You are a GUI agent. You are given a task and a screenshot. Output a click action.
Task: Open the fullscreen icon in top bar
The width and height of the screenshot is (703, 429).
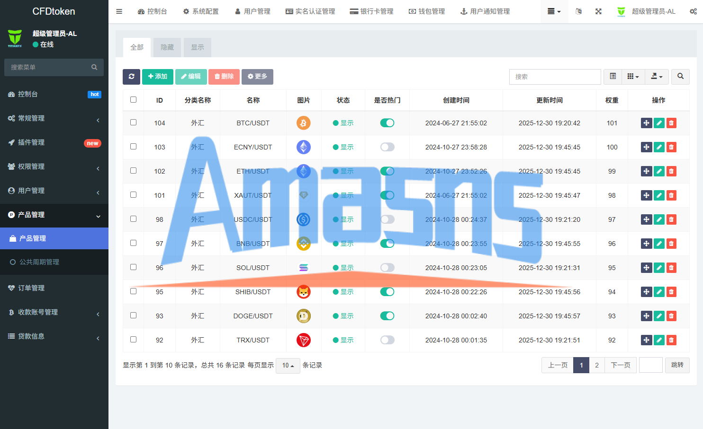tap(598, 11)
